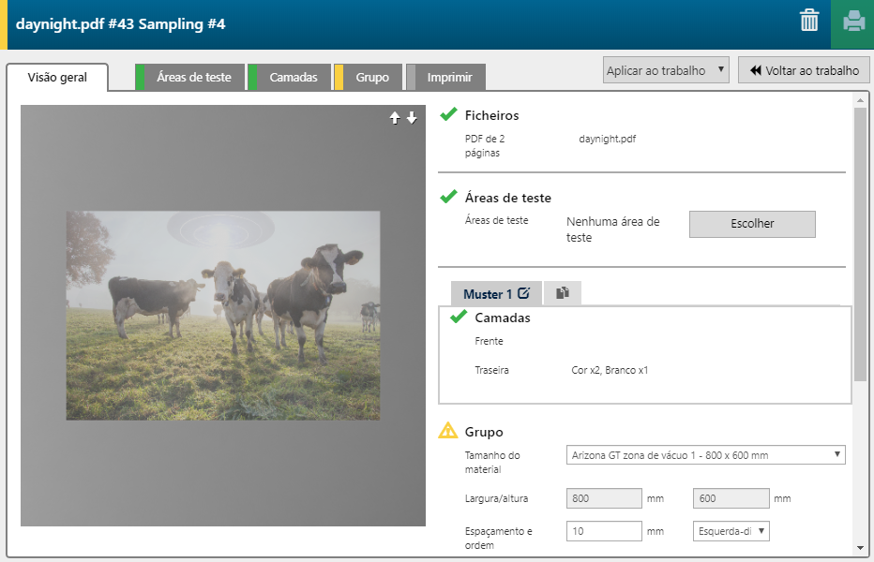874x562 pixels.
Task: Click the cow image in the preview
Action: (x=223, y=315)
